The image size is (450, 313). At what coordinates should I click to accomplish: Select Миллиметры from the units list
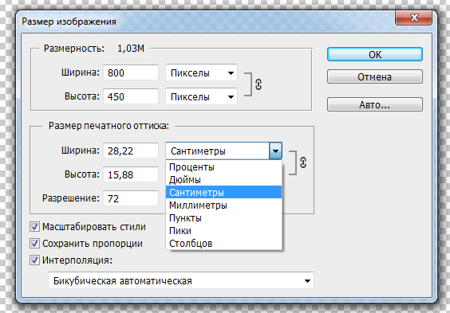(224, 205)
